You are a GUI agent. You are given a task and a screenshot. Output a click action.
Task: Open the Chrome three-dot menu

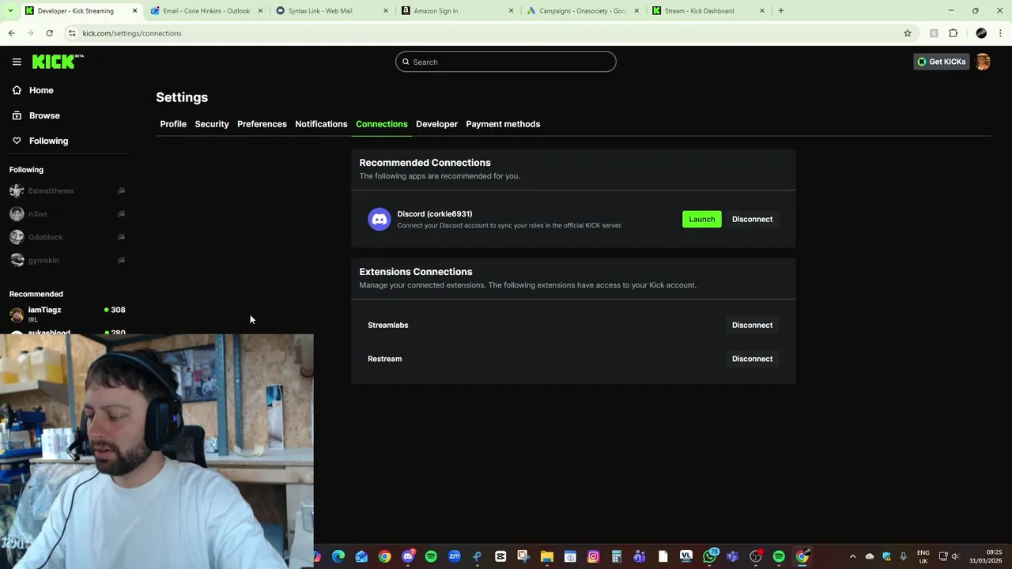(1001, 33)
